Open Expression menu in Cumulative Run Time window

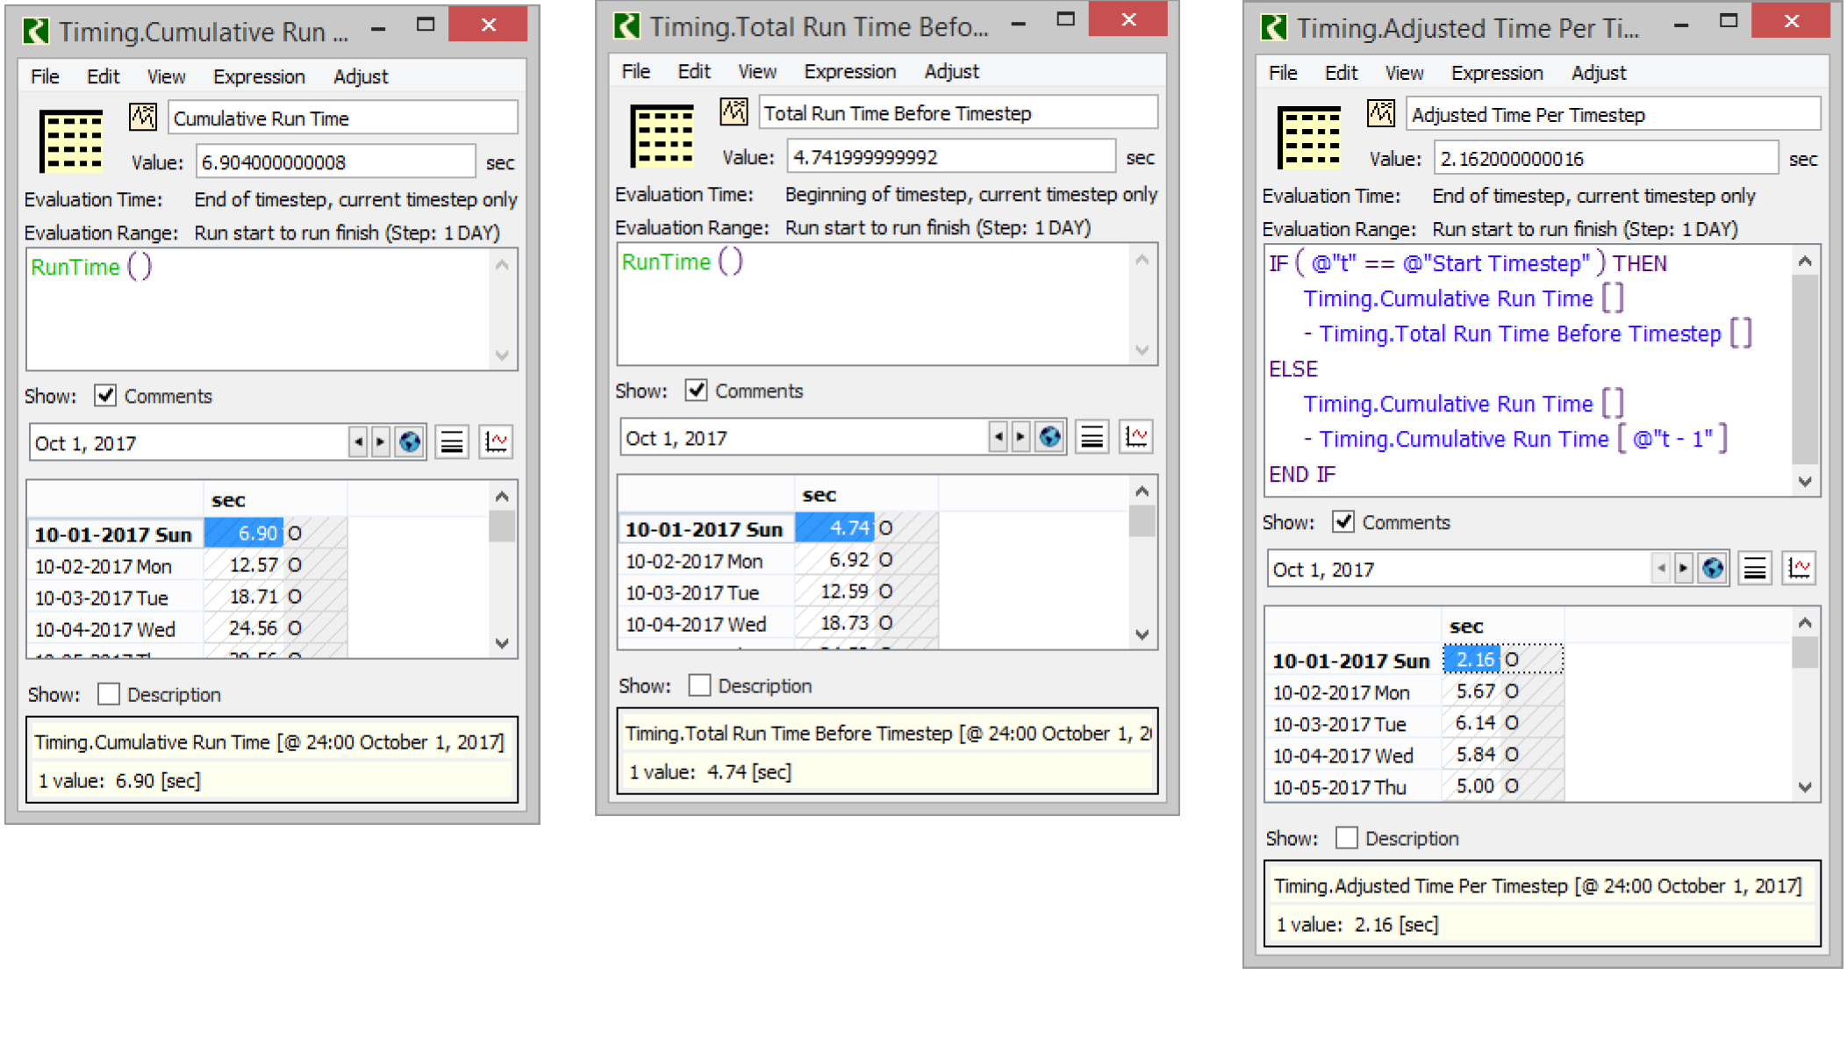[x=259, y=77]
